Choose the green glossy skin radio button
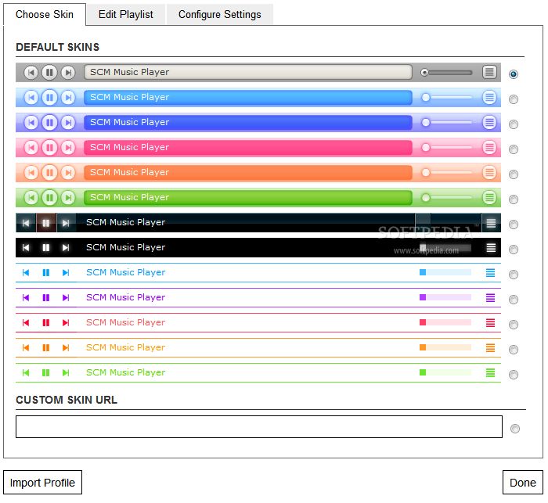This screenshot has height=503, width=548. [514, 199]
